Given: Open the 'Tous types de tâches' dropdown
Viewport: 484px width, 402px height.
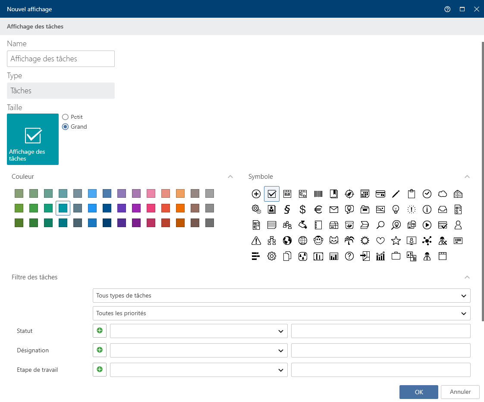Looking at the screenshot, I should (x=281, y=296).
